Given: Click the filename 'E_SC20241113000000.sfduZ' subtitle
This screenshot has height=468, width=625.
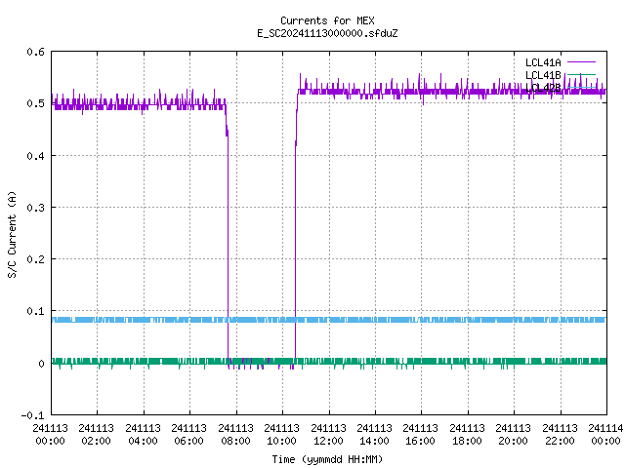Looking at the screenshot, I should tap(327, 33).
